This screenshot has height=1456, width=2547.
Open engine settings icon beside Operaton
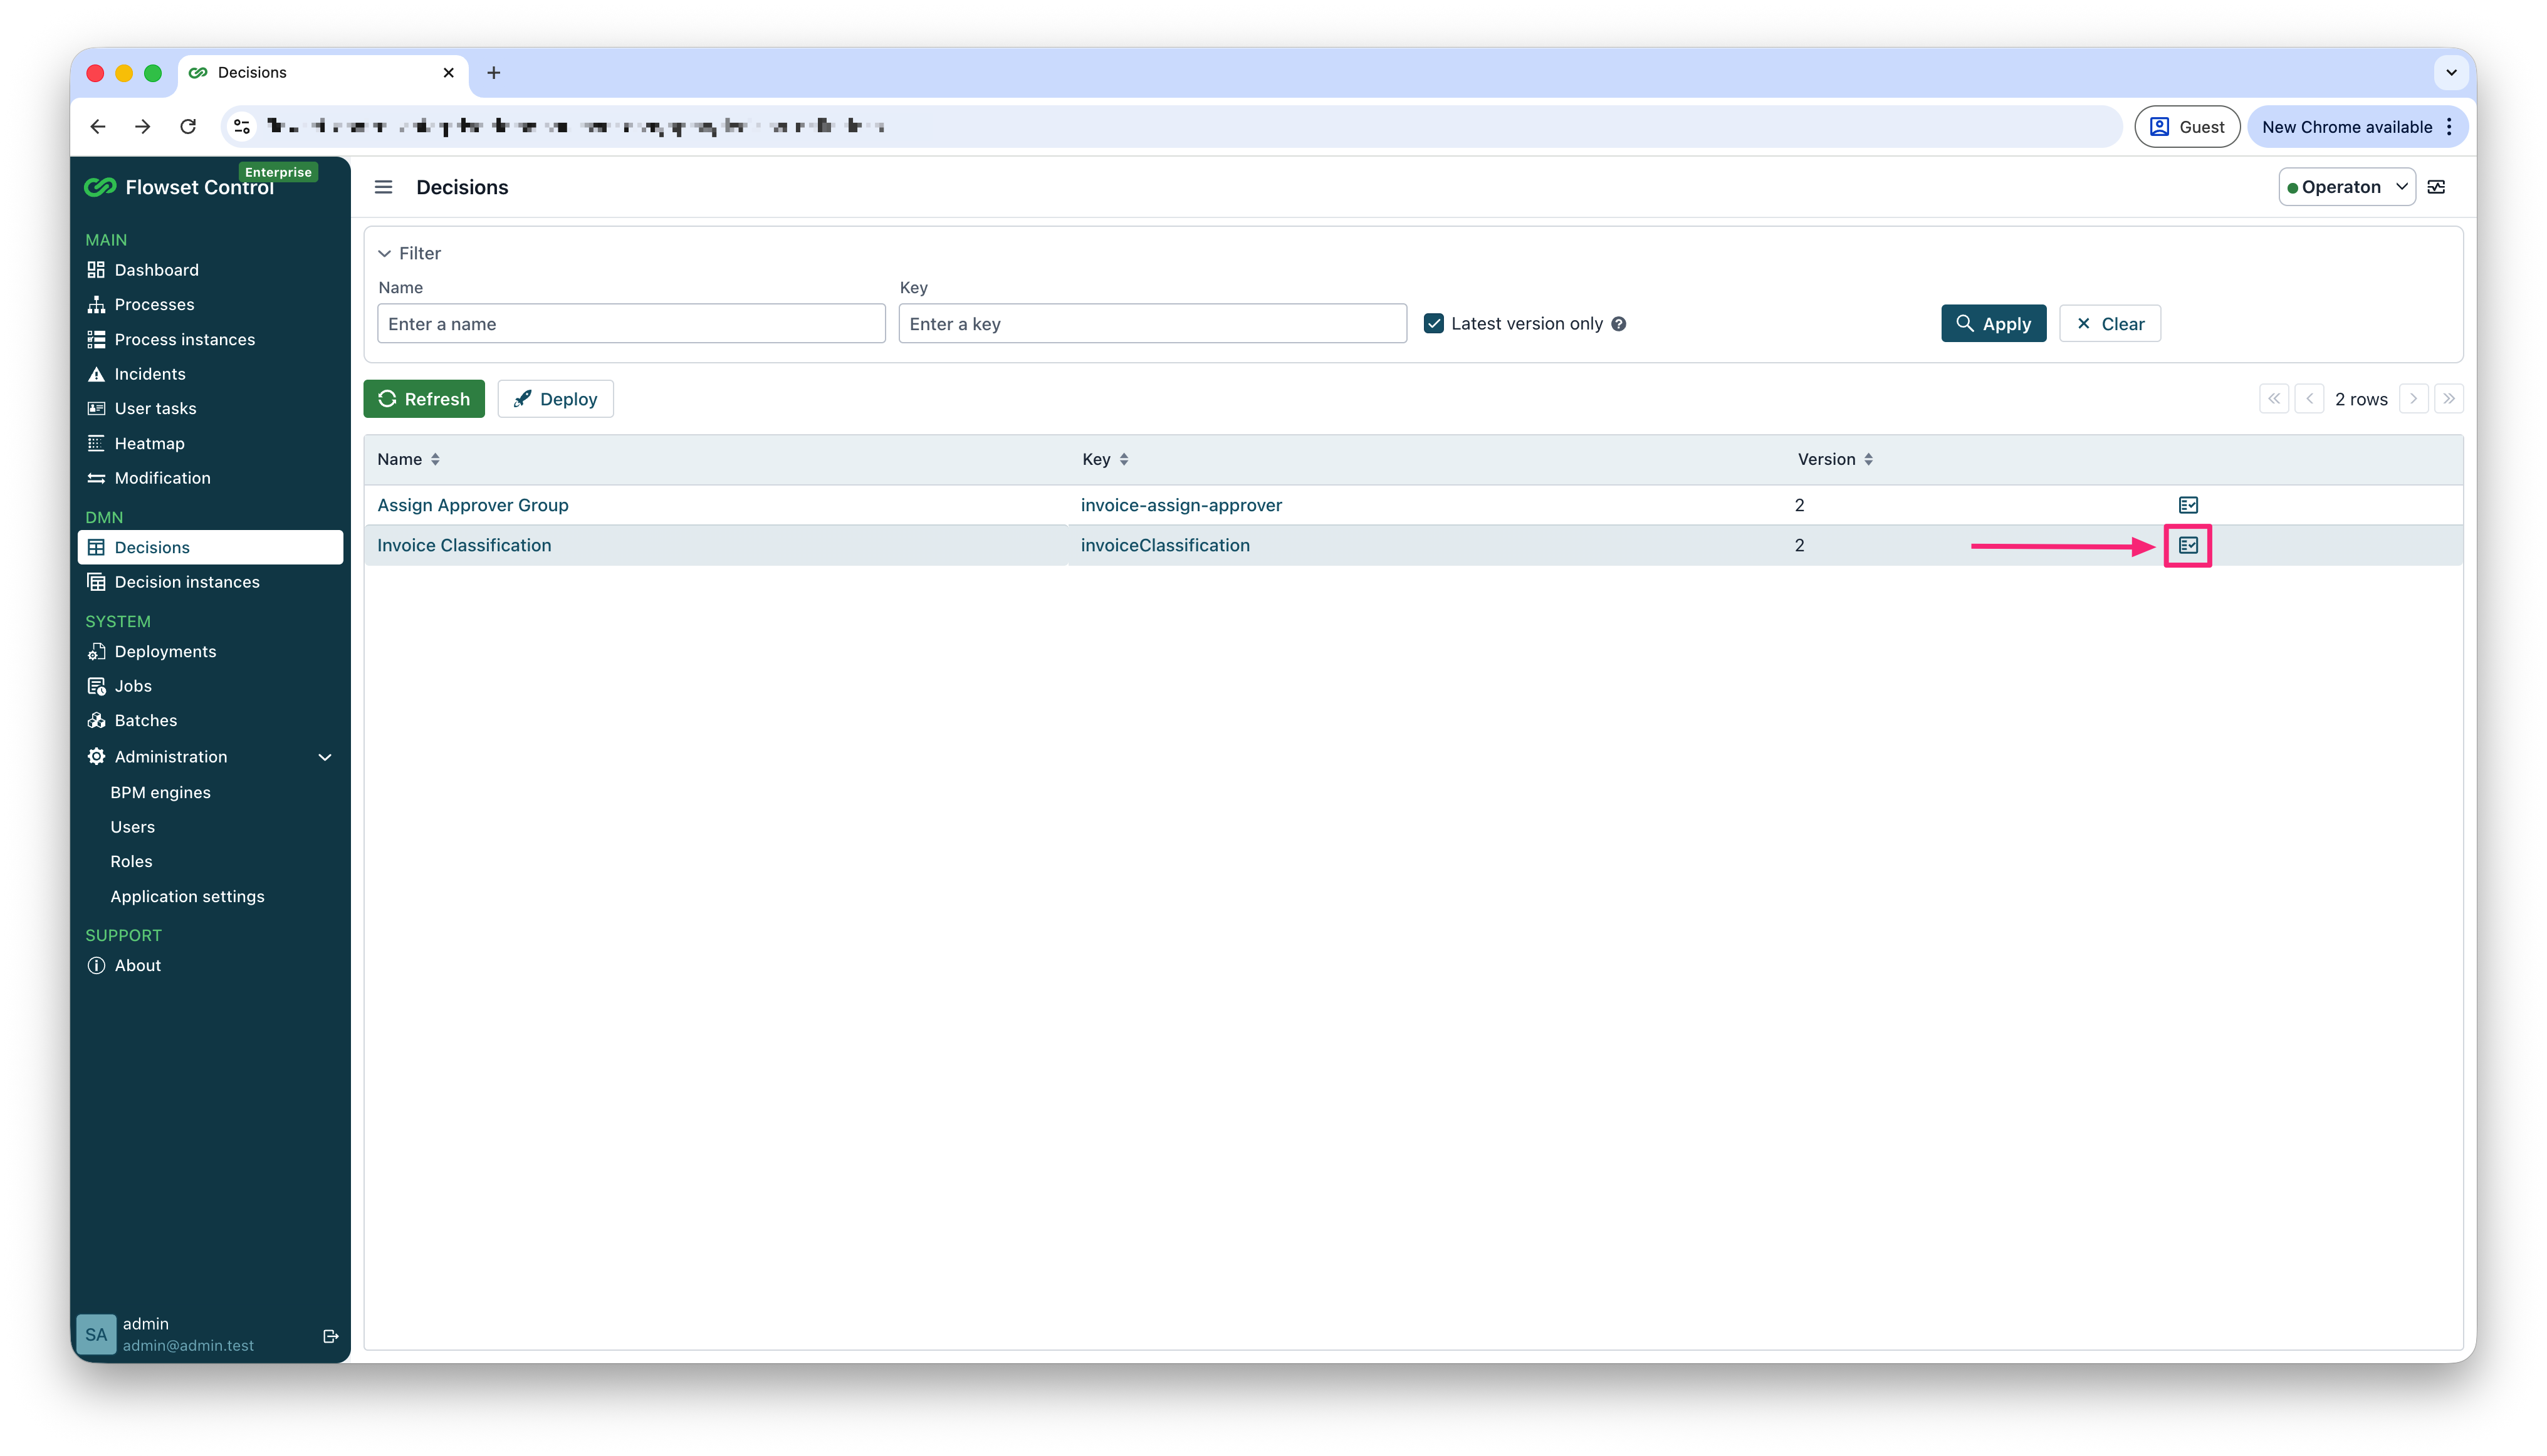coord(2437,187)
